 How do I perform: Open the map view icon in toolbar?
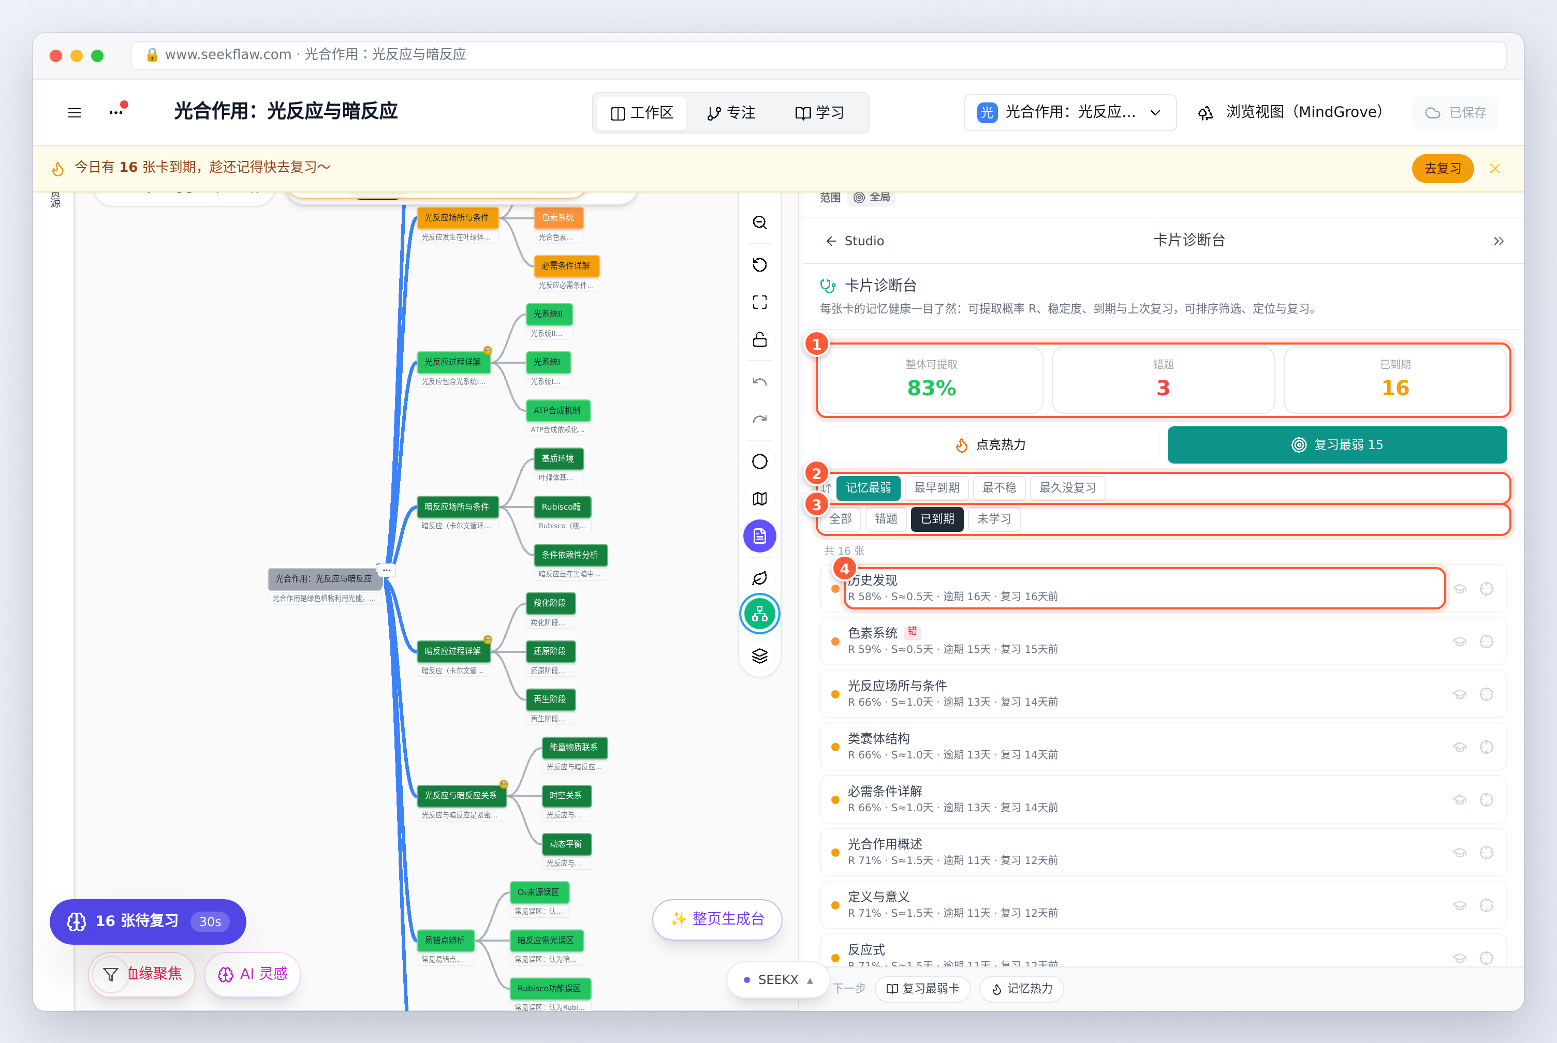[759, 499]
